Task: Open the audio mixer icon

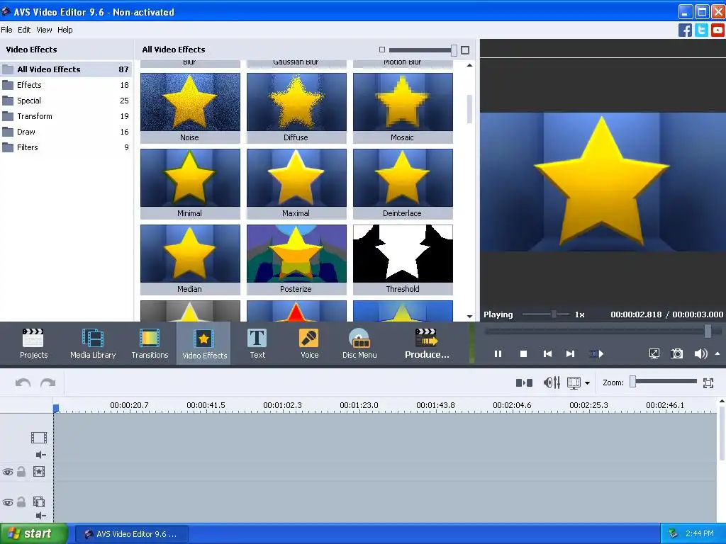Action: point(552,382)
